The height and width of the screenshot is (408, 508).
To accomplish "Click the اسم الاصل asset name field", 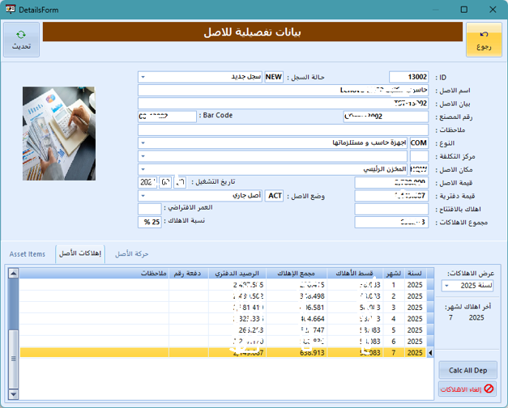I will click(283, 91).
